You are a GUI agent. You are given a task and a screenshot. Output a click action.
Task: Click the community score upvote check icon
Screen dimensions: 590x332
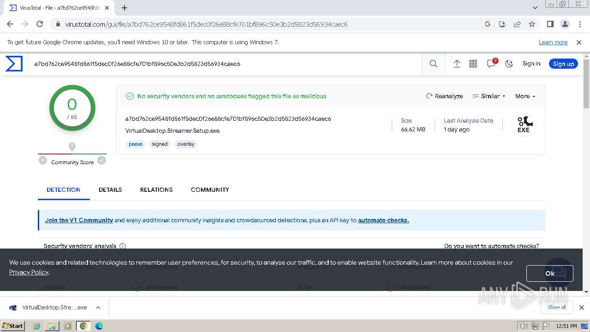pyautogui.click(x=102, y=160)
